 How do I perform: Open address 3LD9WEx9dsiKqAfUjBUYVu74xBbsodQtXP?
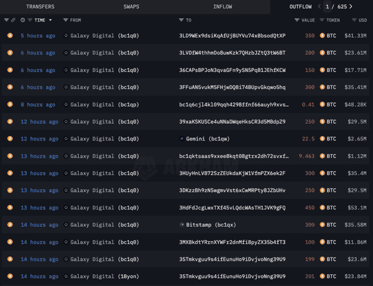[x=232, y=36]
